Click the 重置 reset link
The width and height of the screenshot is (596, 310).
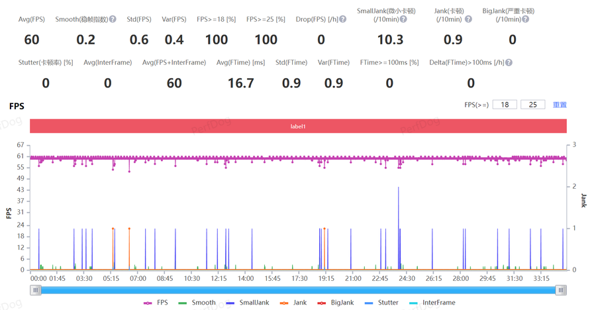pos(560,105)
